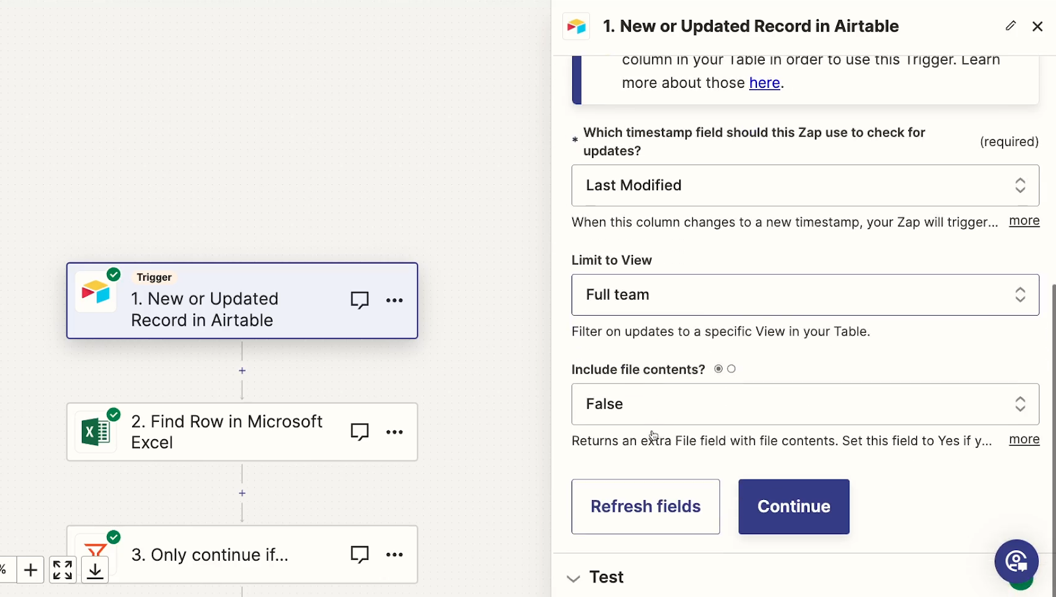Open the three-dot menu on the Airtable trigger step
Image resolution: width=1056 pixels, height=597 pixels.
[395, 300]
